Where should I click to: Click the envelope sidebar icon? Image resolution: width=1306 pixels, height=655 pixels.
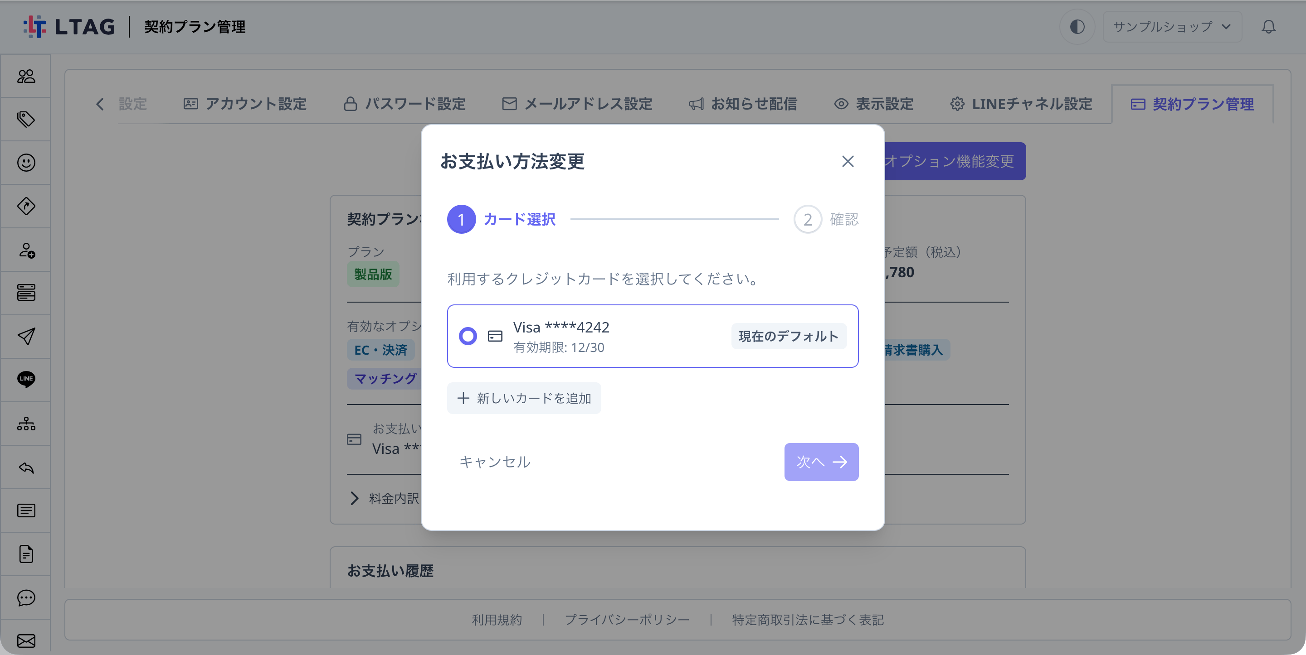click(26, 641)
